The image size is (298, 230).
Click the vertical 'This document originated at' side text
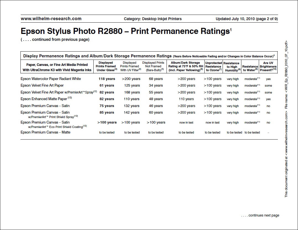(x=286, y=119)
